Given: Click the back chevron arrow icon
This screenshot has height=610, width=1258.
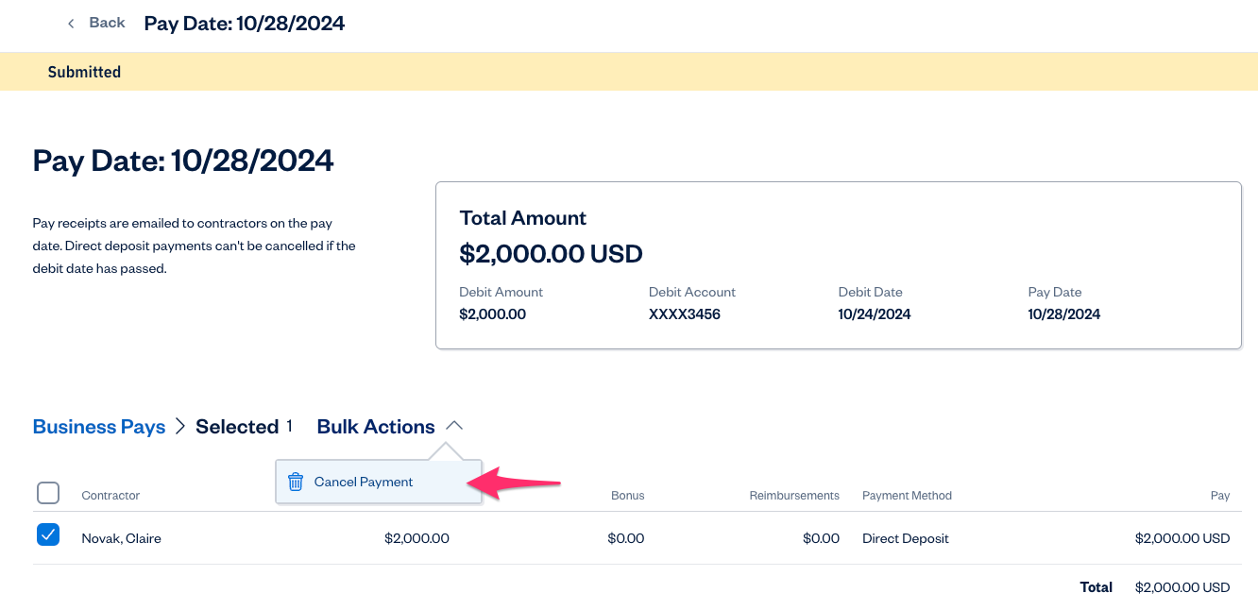Looking at the screenshot, I should 71,24.
